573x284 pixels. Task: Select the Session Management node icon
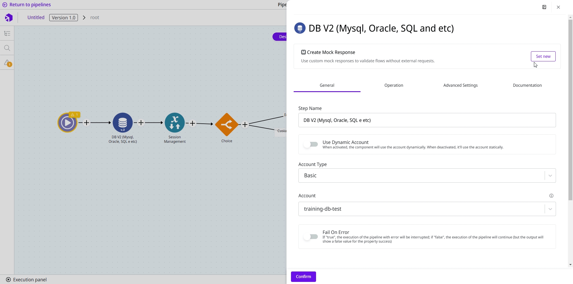(x=175, y=123)
